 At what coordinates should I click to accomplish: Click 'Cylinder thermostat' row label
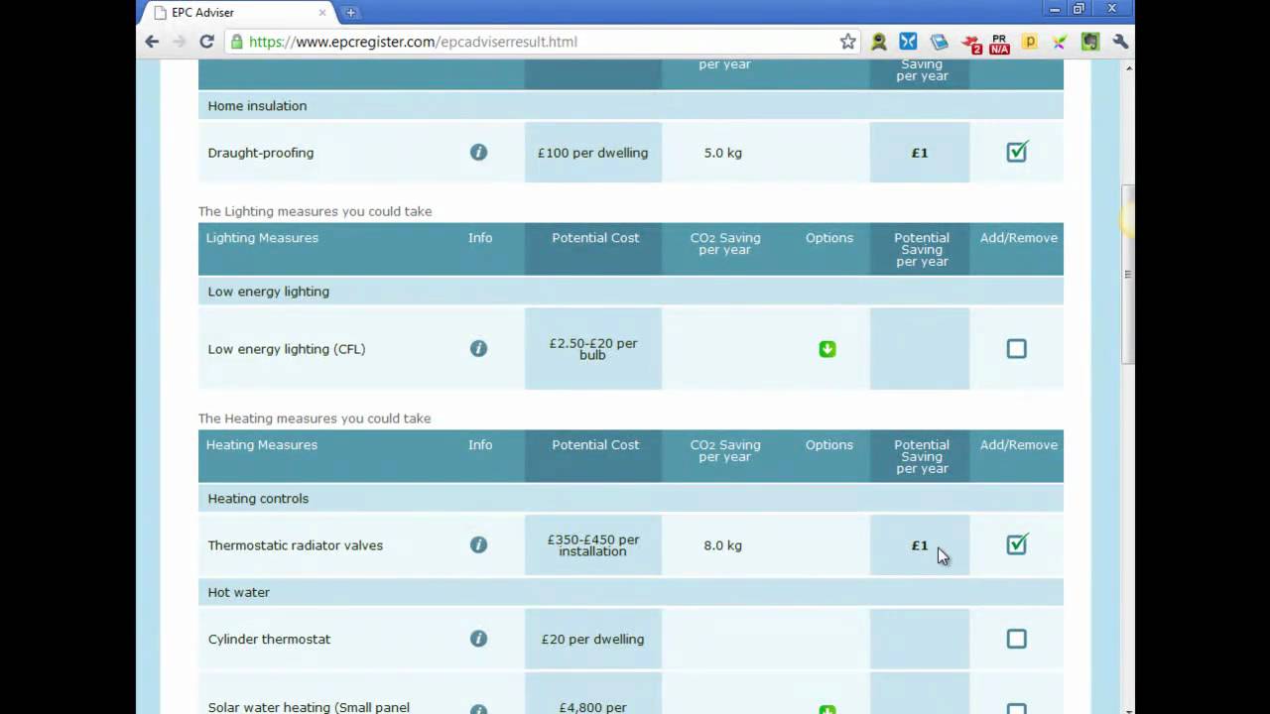pyautogui.click(x=270, y=639)
